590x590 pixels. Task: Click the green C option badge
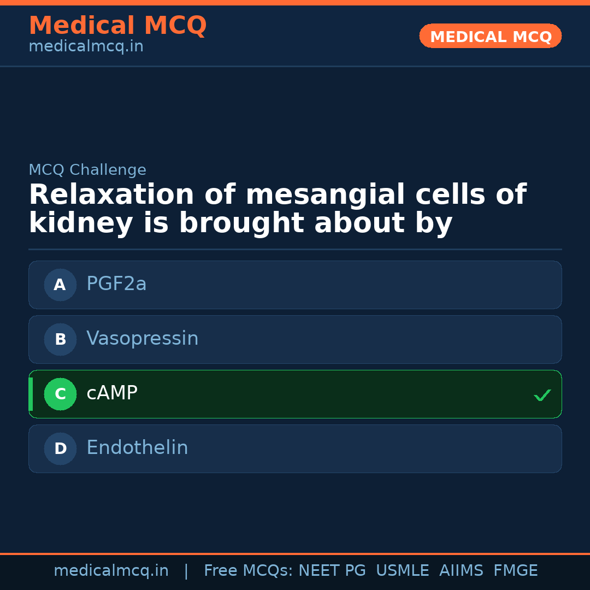click(x=60, y=394)
